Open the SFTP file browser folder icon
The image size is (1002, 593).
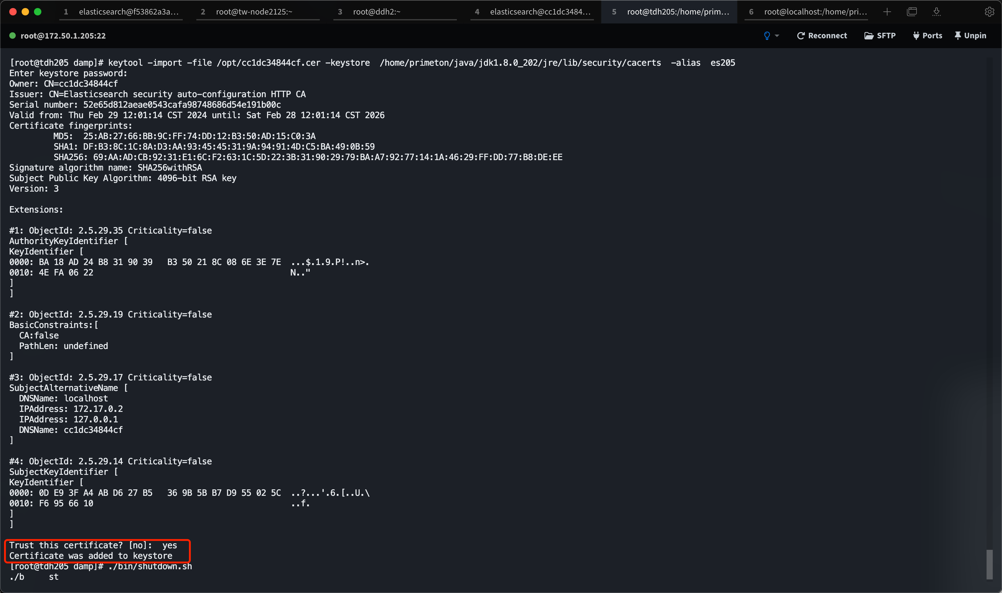point(869,35)
